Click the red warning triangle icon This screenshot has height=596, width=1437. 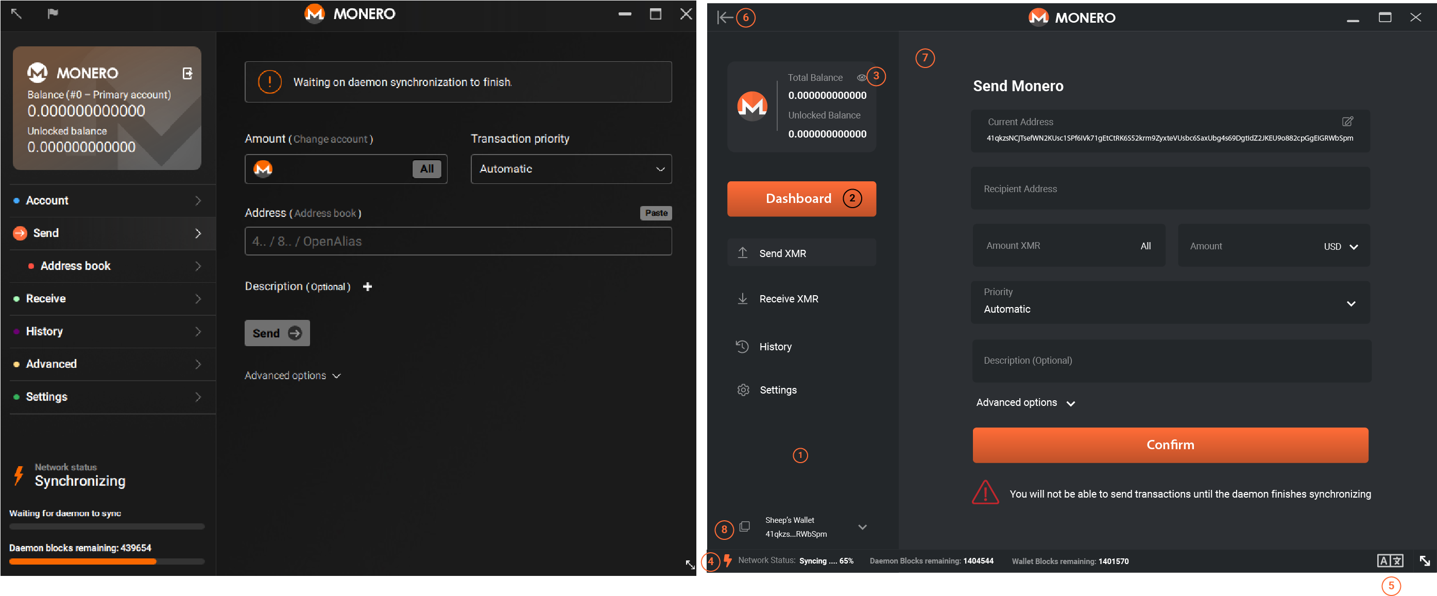pos(985,492)
